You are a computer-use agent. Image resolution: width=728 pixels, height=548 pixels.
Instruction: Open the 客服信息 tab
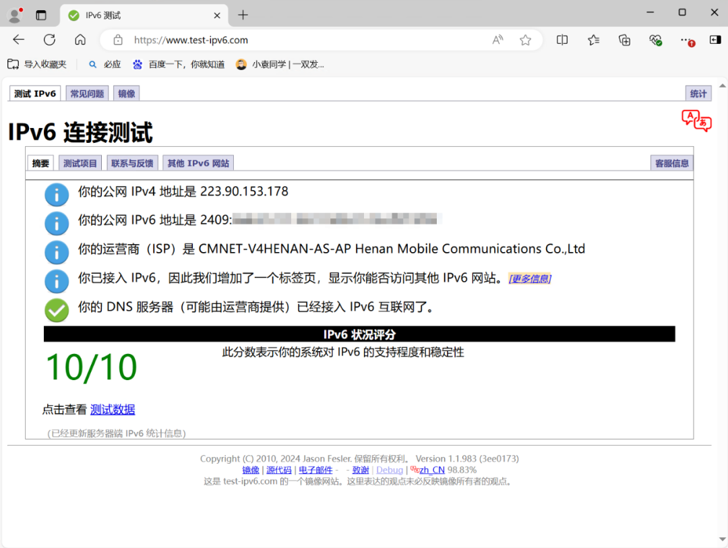(x=672, y=163)
